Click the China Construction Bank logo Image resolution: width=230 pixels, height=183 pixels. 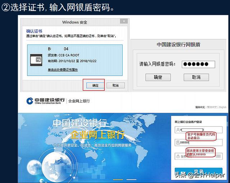pyautogui.click(x=46, y=101)
